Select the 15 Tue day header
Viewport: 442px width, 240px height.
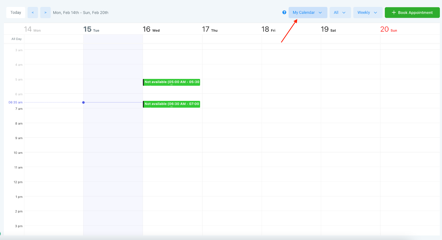pos(91,29)
